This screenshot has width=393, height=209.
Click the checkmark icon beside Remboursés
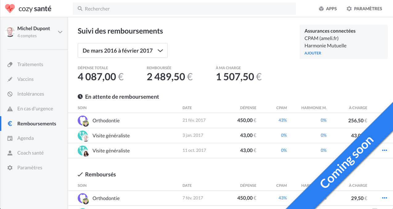tap(80, 174)
